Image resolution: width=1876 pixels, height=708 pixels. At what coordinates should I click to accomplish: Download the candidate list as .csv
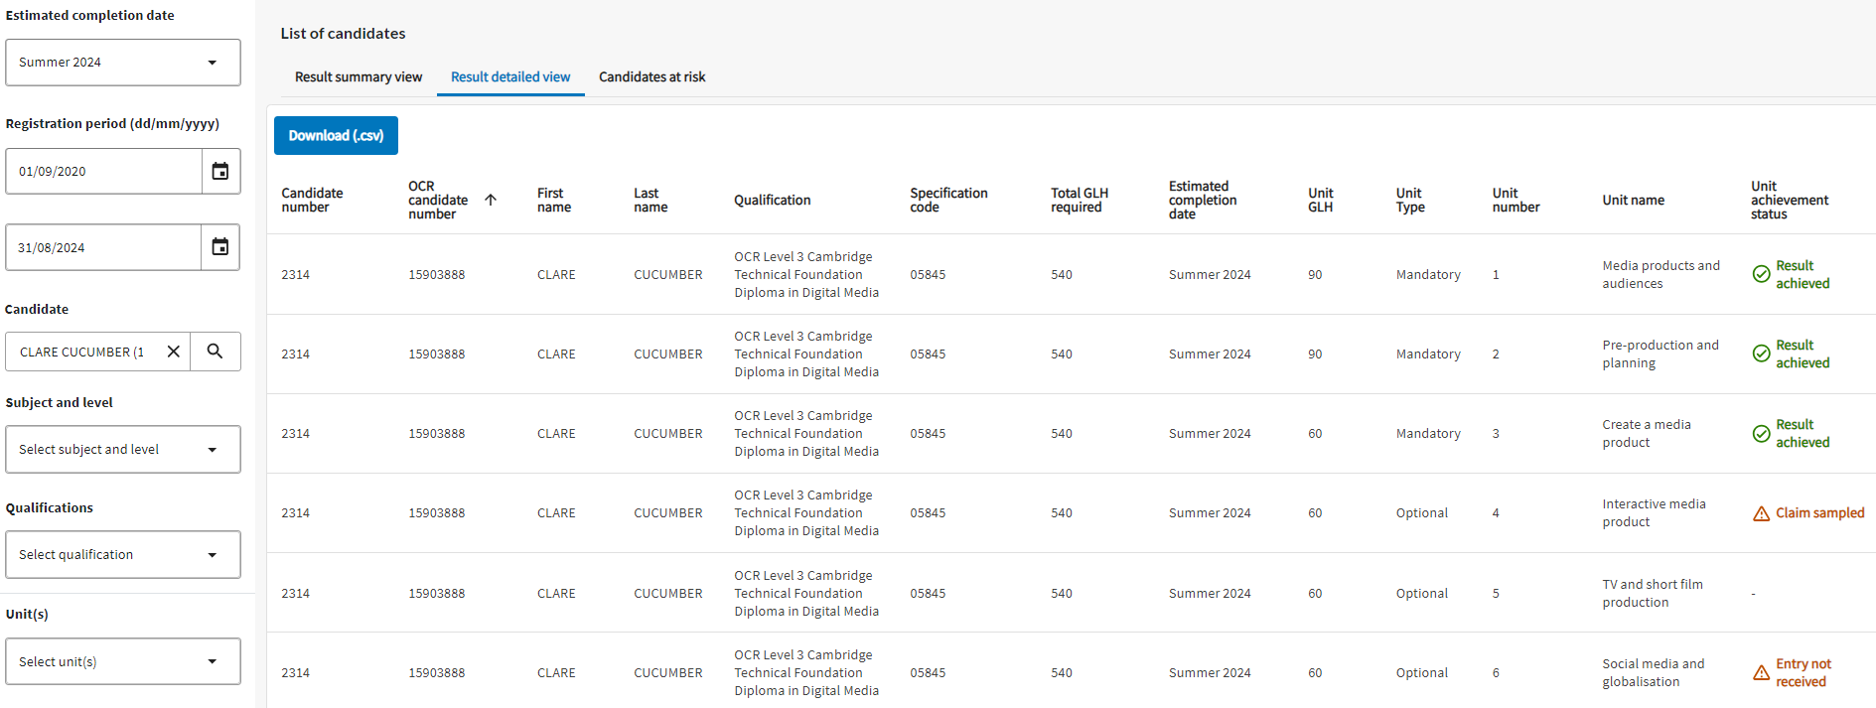click(x=336, y=136)
